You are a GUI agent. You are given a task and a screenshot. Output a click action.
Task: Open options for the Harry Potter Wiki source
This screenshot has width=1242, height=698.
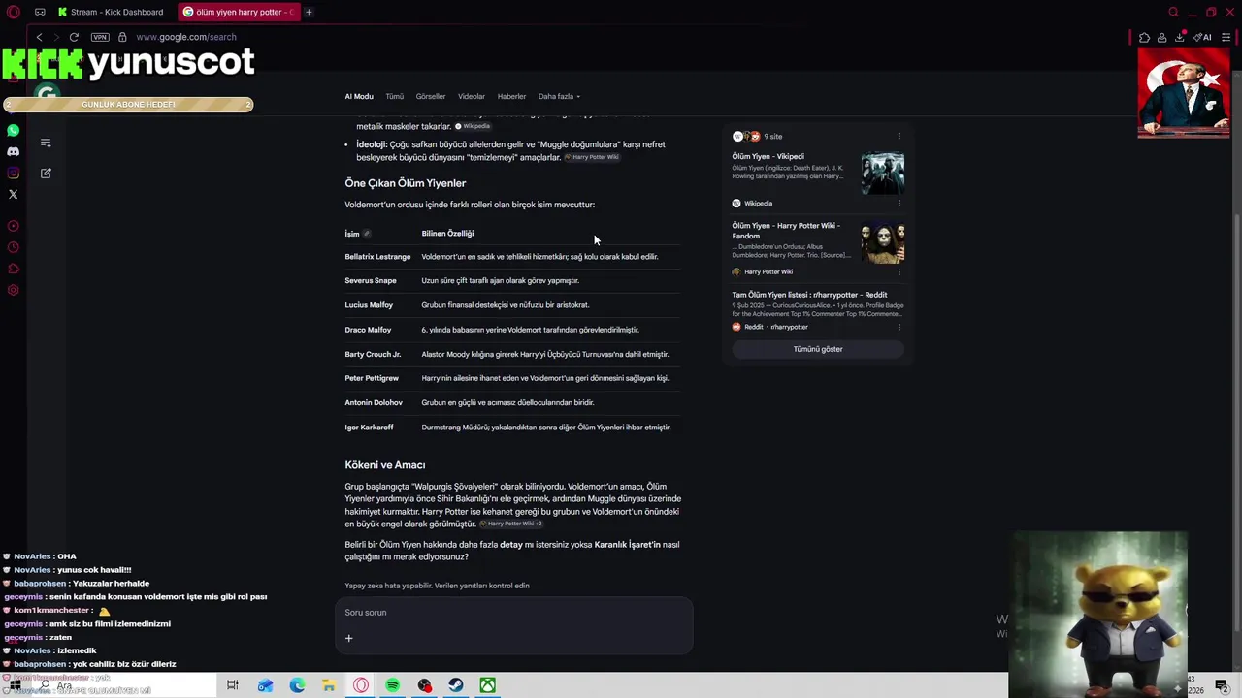point(899,272)
